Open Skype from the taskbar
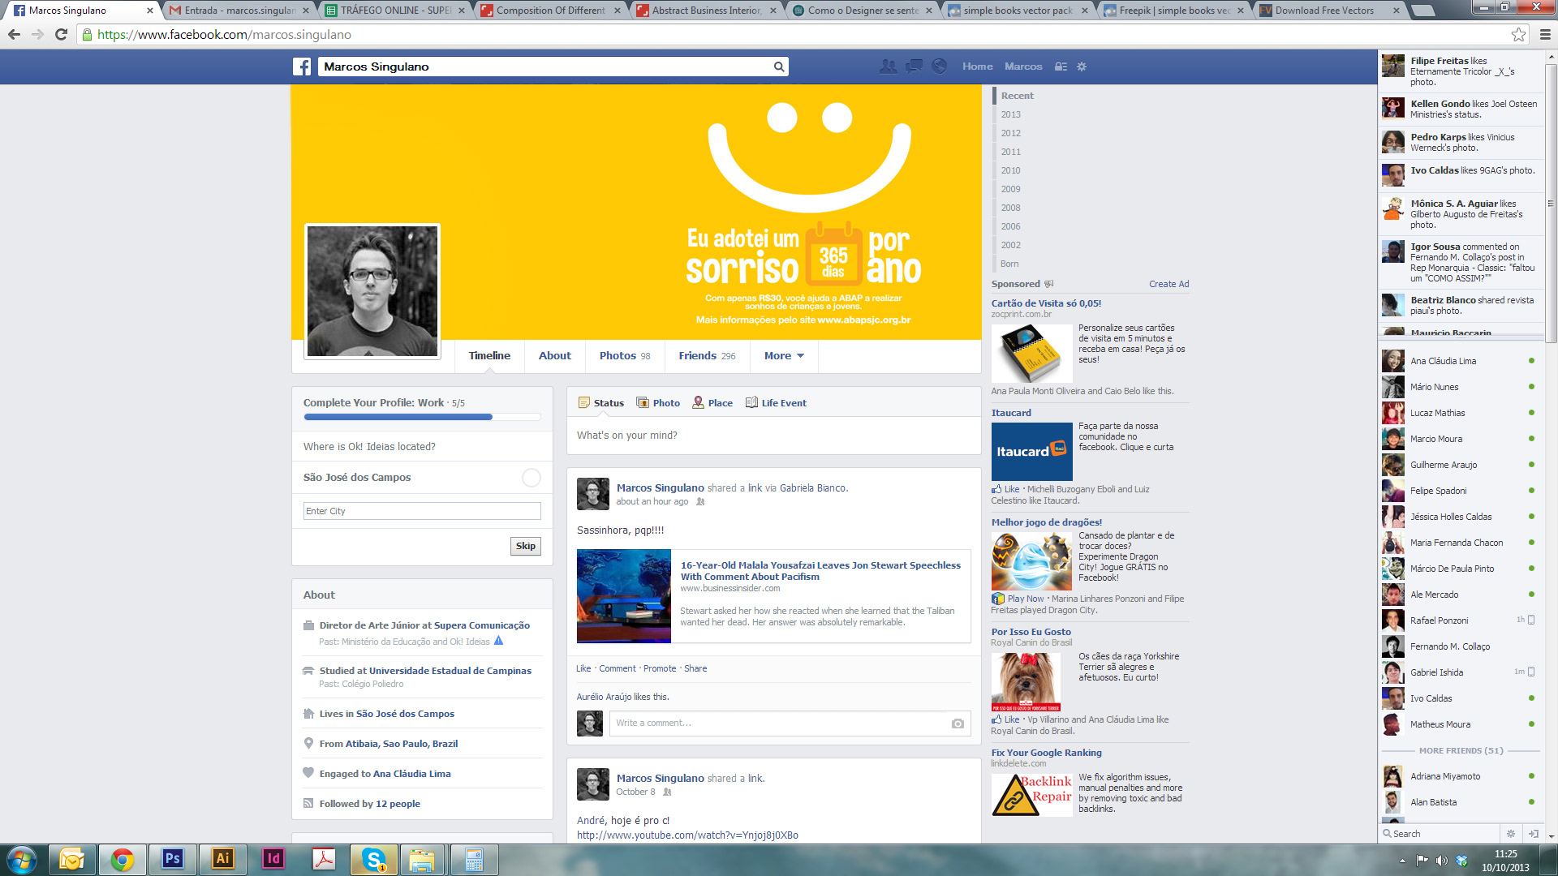 (373, 859)
